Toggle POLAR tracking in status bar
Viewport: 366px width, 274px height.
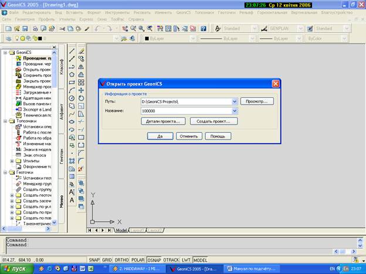point(138,260)
